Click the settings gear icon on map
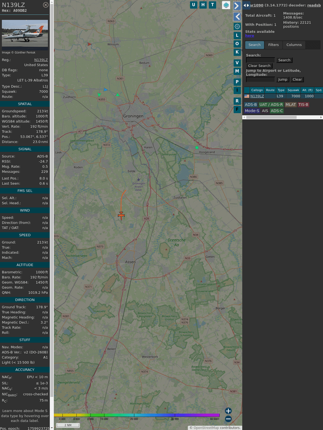This screenshot has width=323, height=430. coord(237,26)
